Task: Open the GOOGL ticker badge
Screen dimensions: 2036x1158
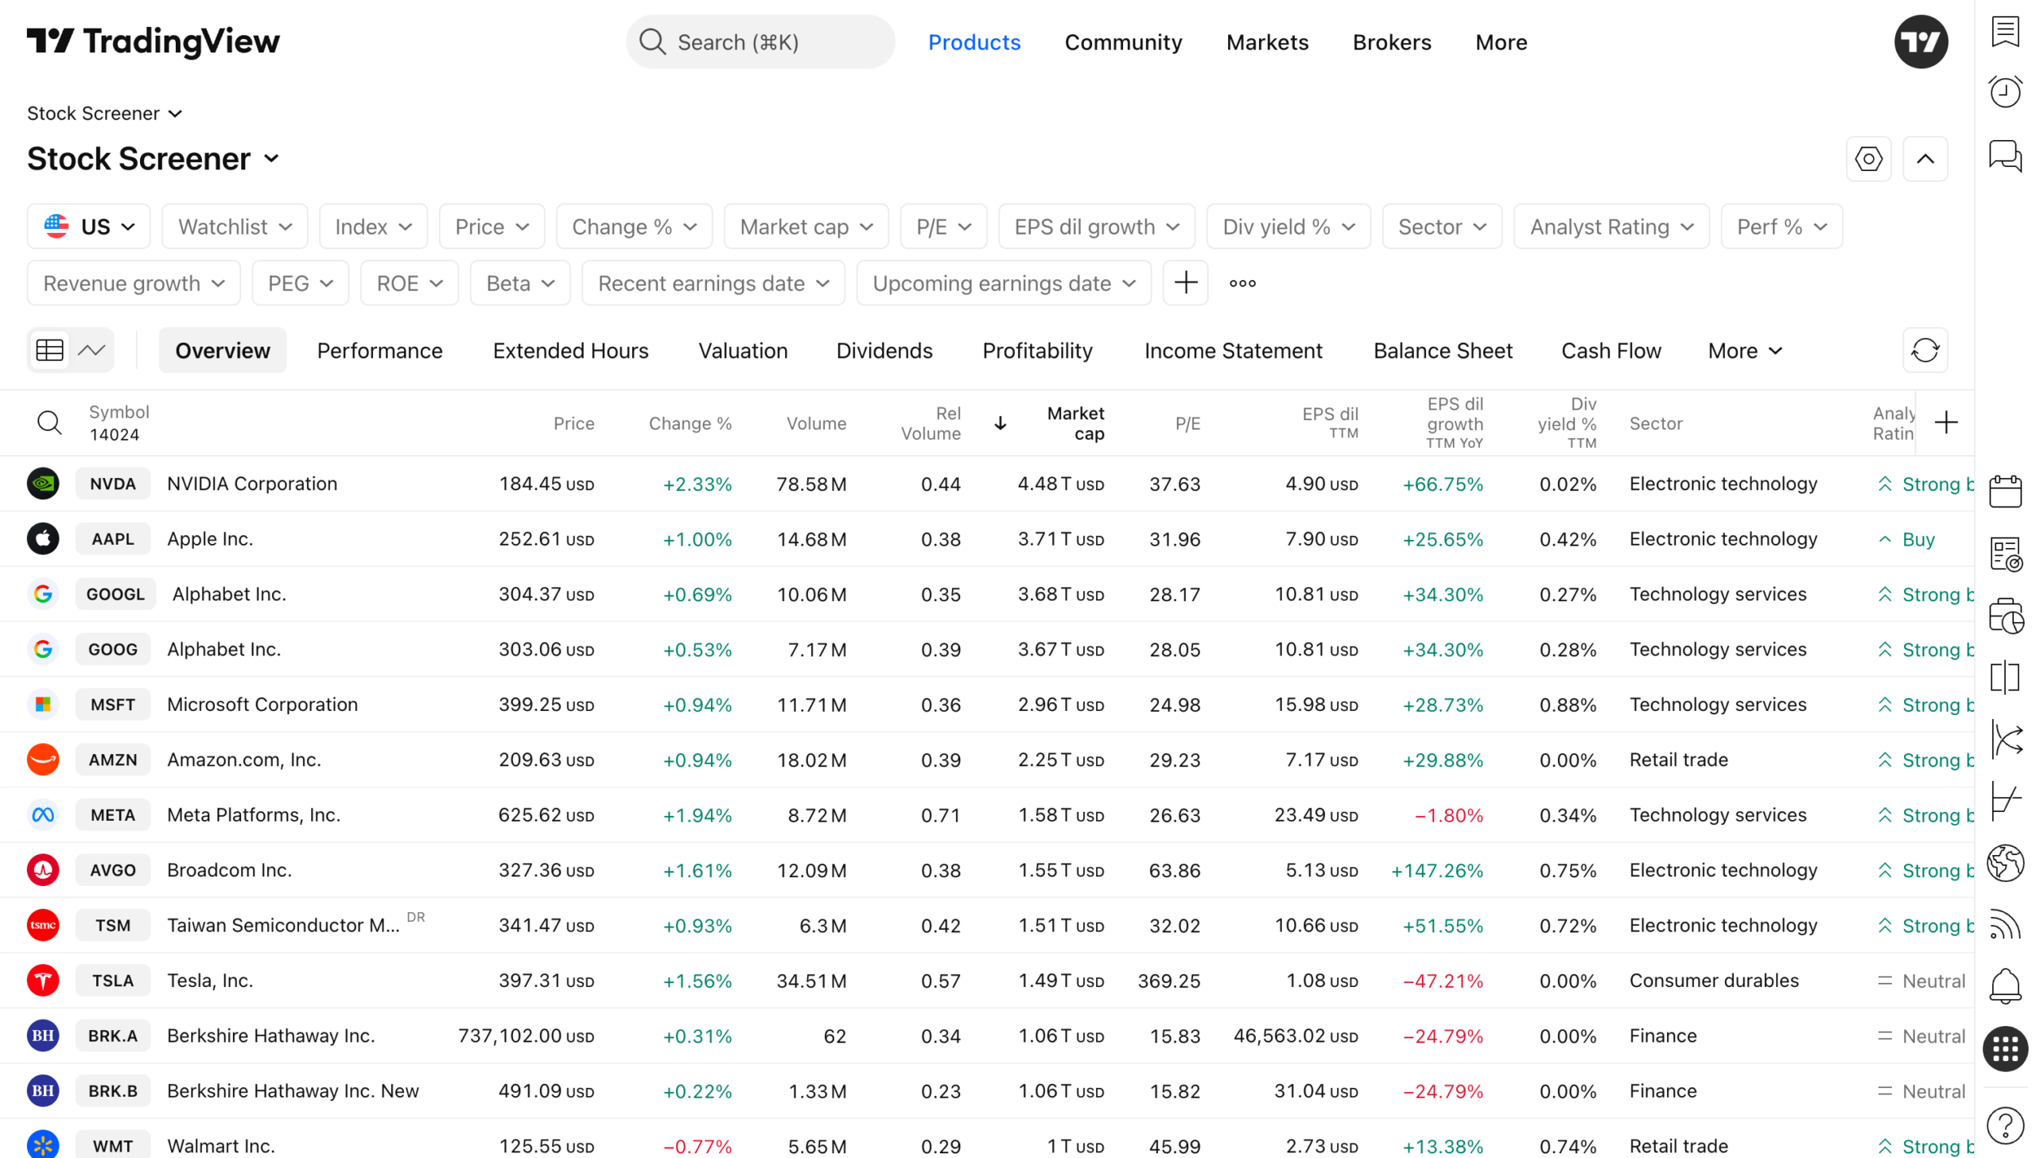Action: click(115, 594)
